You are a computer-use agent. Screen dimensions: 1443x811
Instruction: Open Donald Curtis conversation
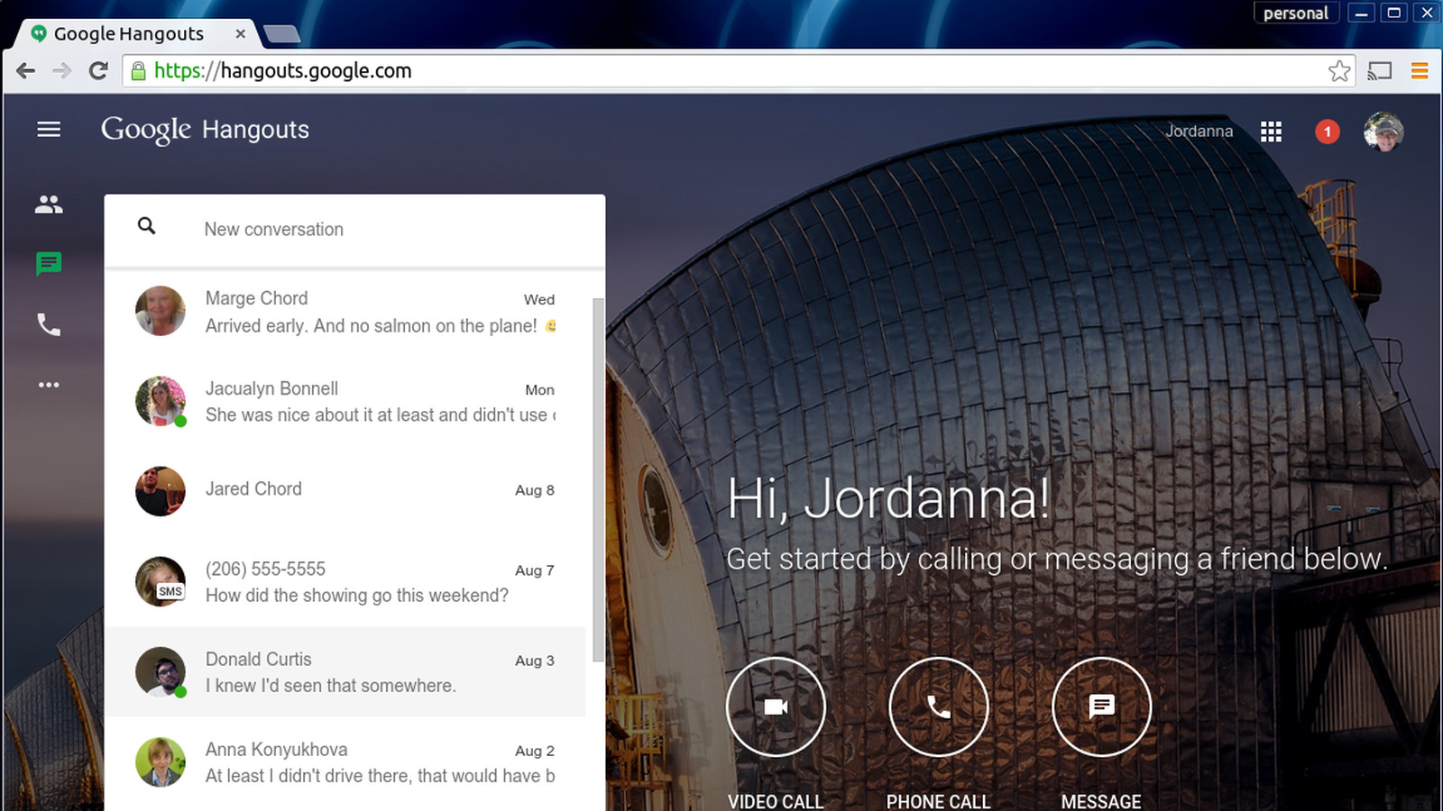[345, 671]
